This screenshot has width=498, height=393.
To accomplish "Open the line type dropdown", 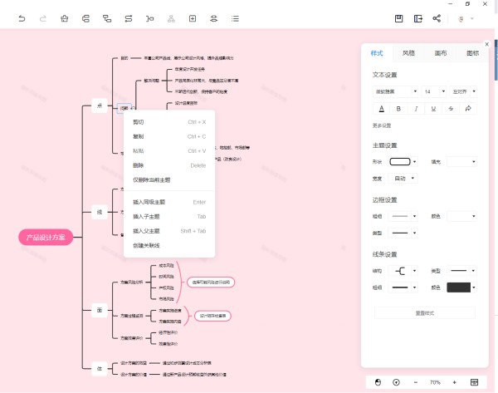I will click(461, 271).
